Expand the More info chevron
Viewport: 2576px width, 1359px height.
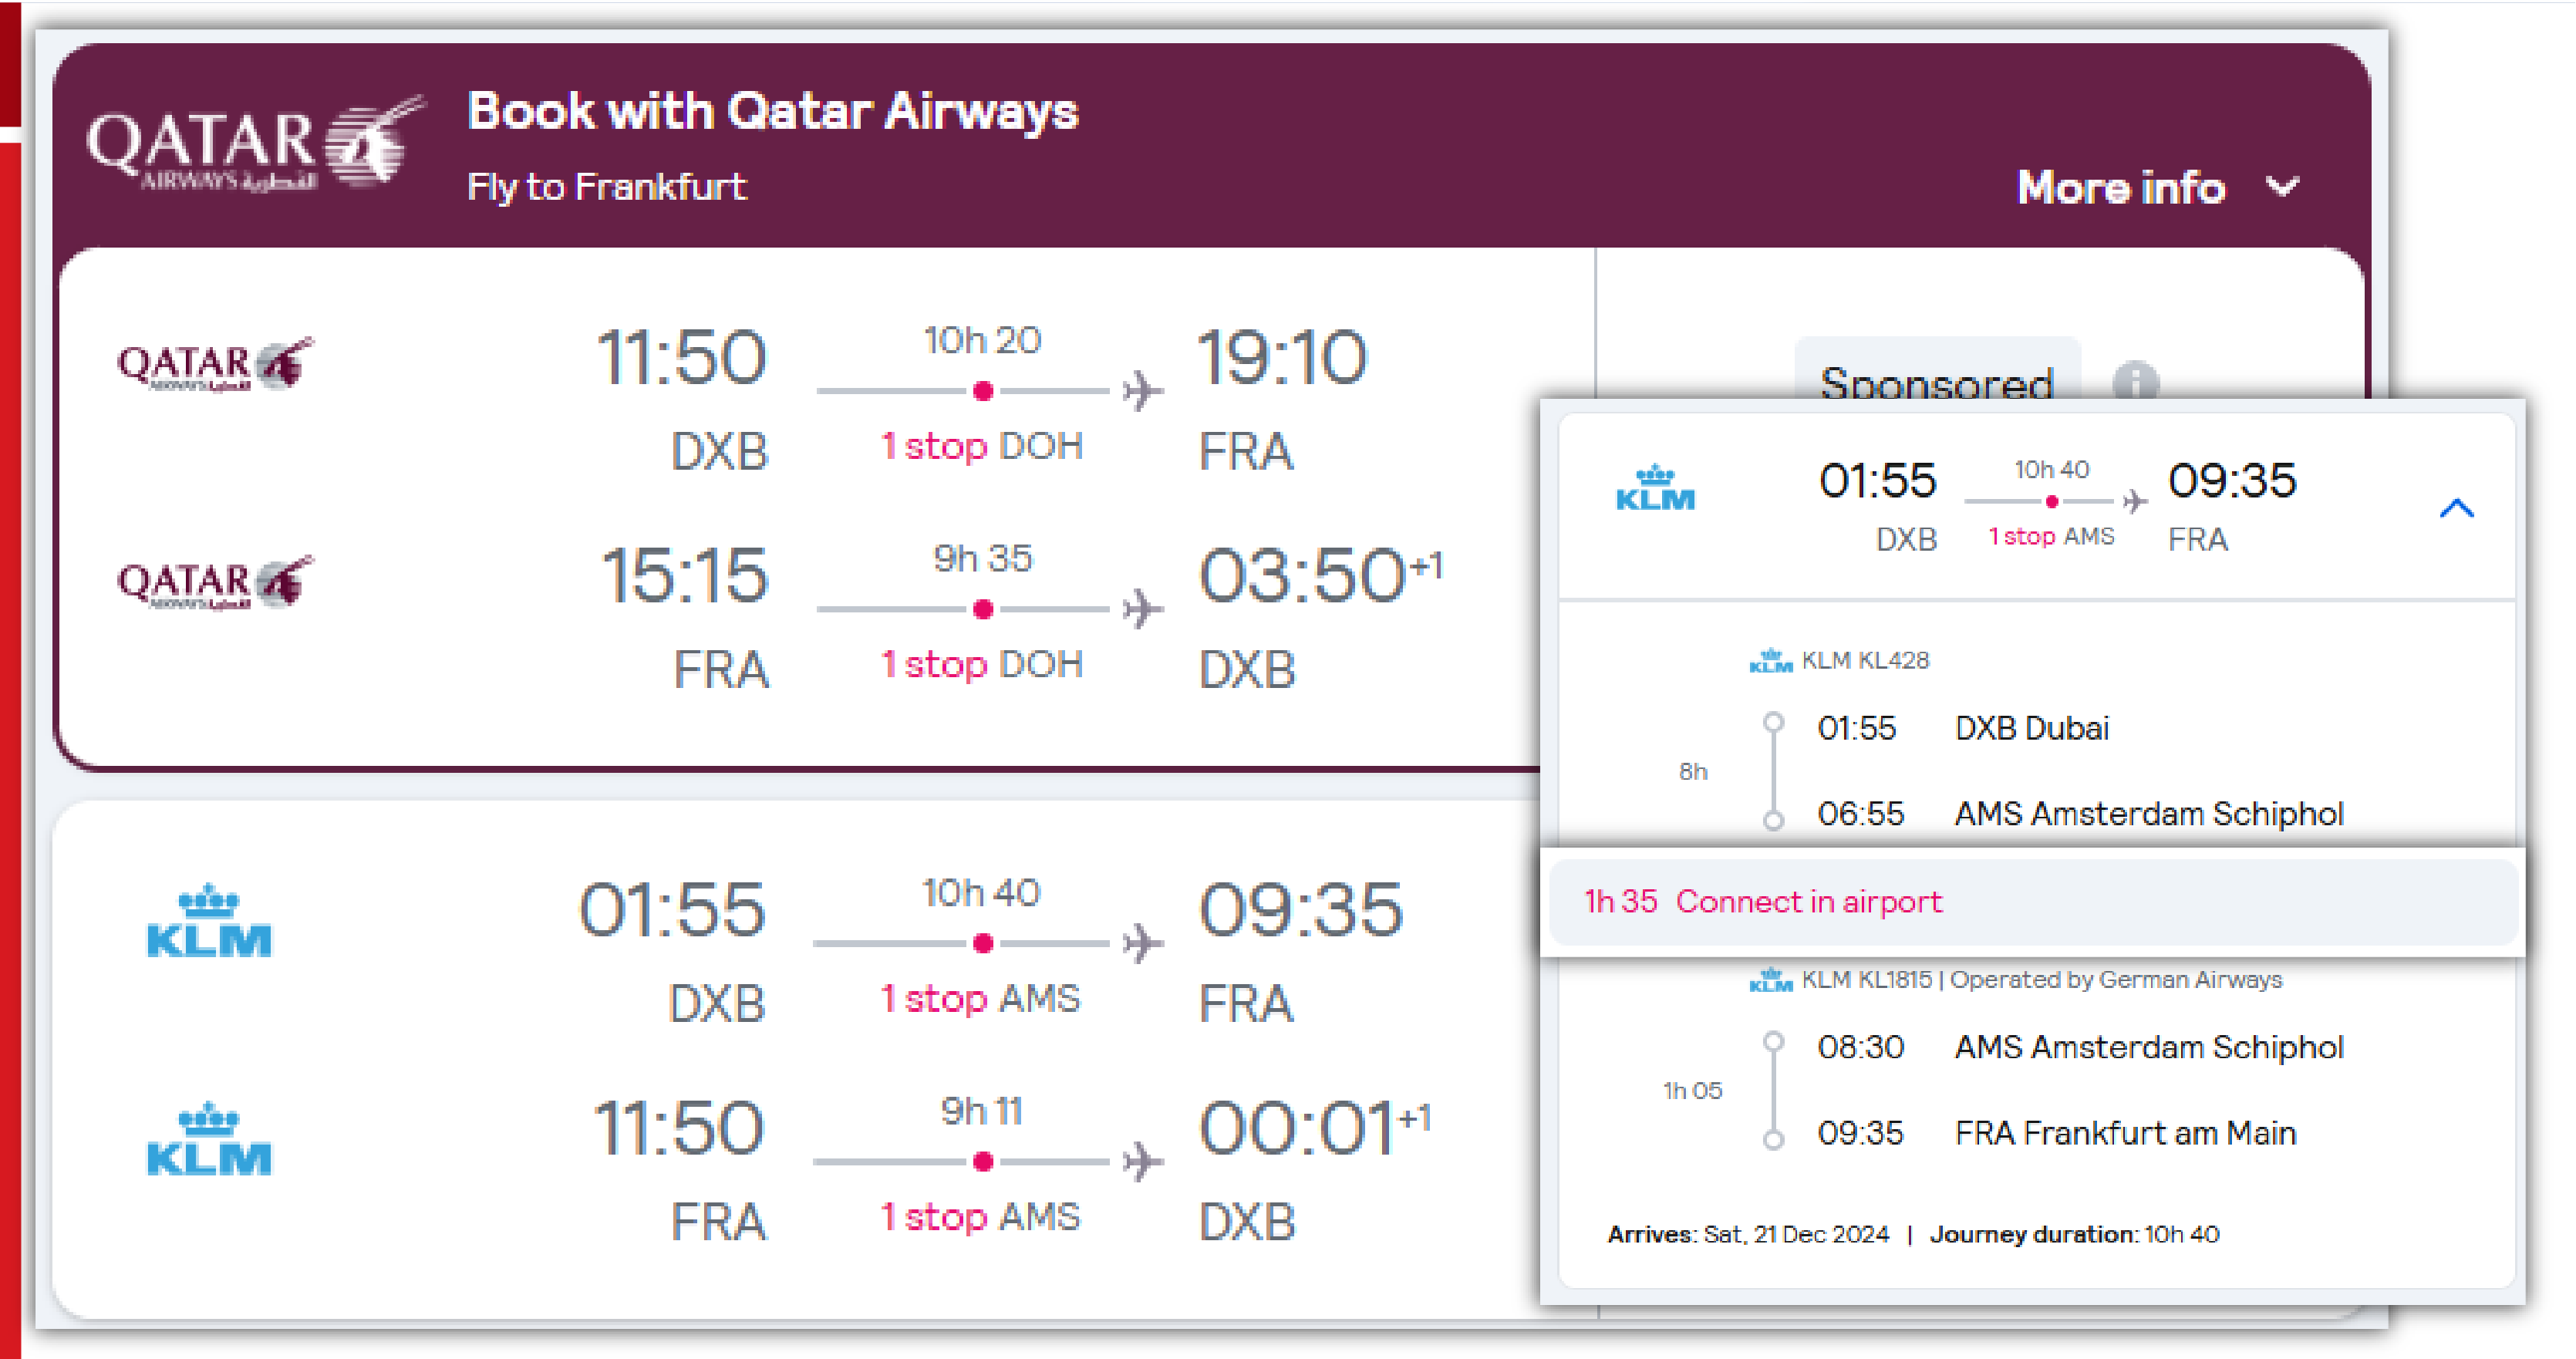point(2282,187)
